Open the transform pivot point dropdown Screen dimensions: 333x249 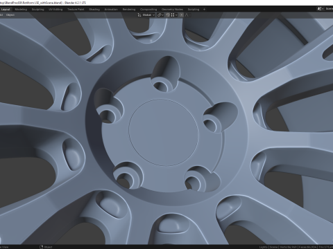coord(160,15)
